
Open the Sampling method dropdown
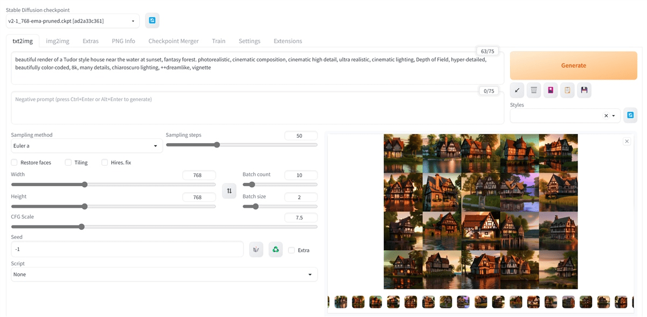[x=86, y=146]
